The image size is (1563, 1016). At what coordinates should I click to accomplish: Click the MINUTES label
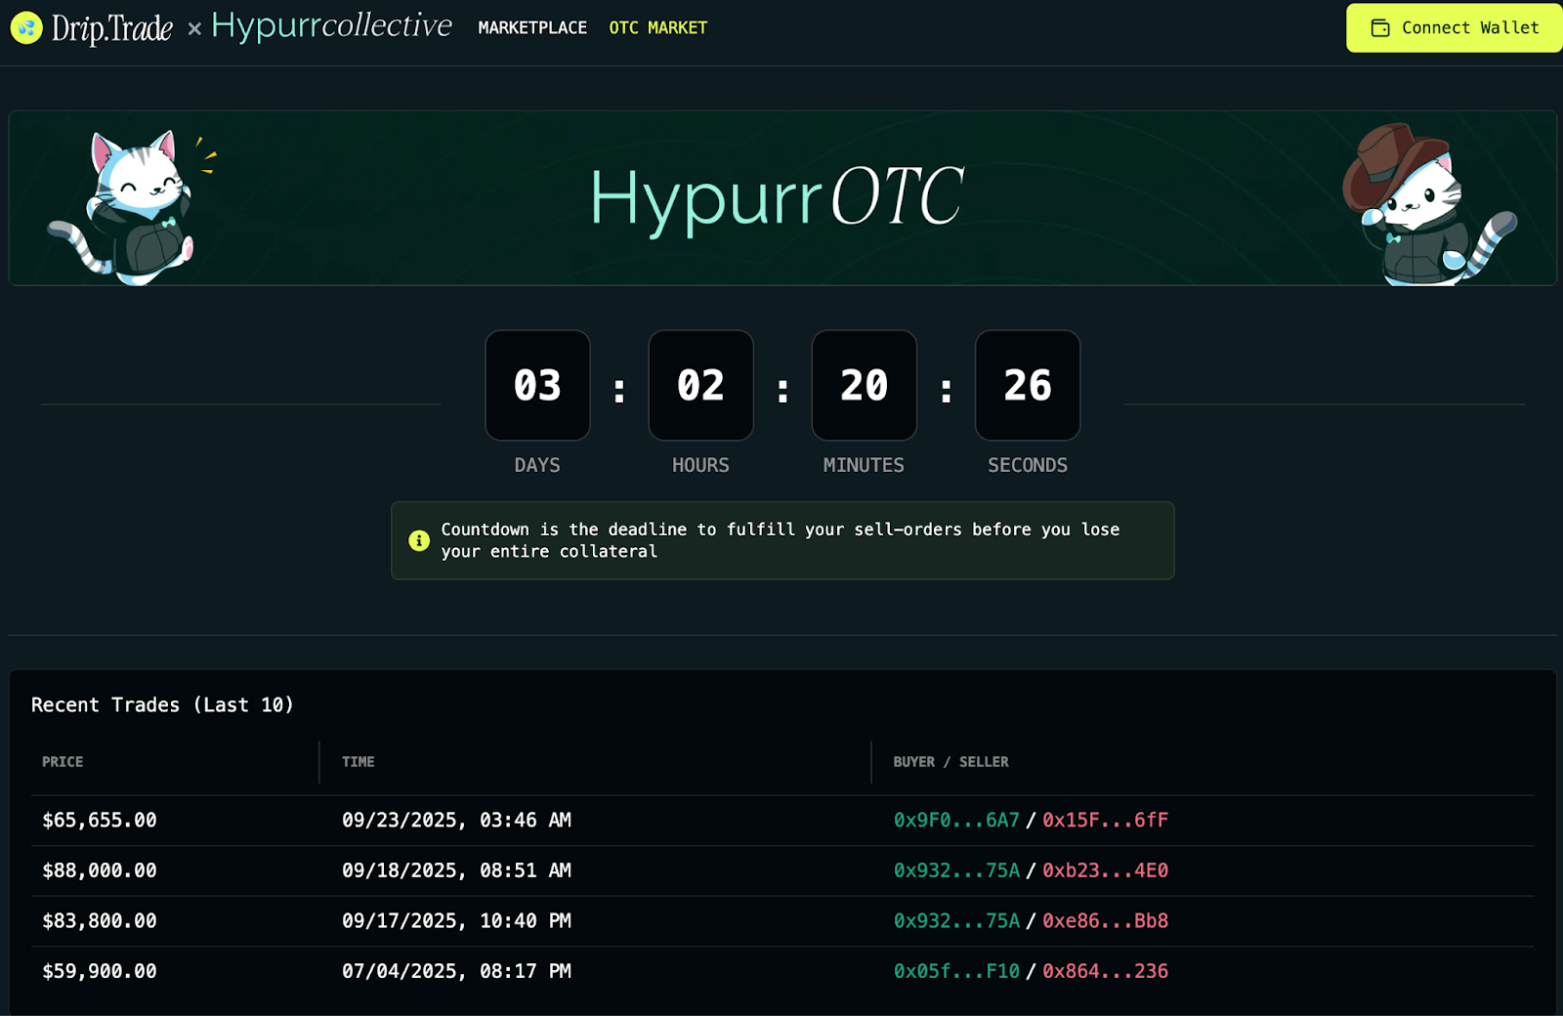pyautogui.click(x=864, y=465)
